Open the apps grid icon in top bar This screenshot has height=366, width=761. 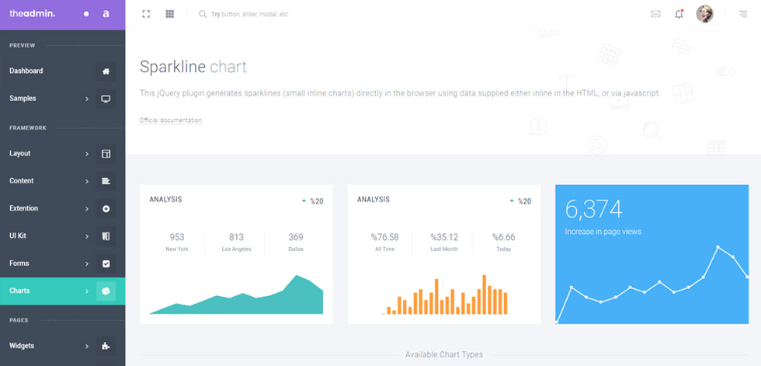tap(170, 14)
